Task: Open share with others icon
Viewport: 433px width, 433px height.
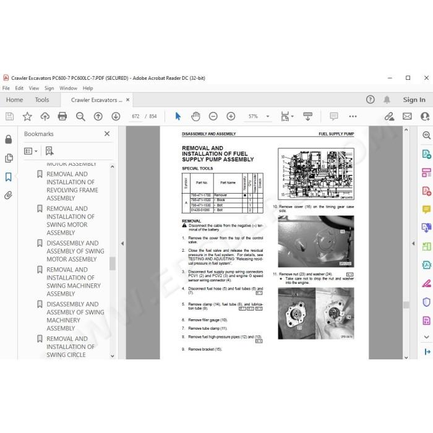Action: 425,116
